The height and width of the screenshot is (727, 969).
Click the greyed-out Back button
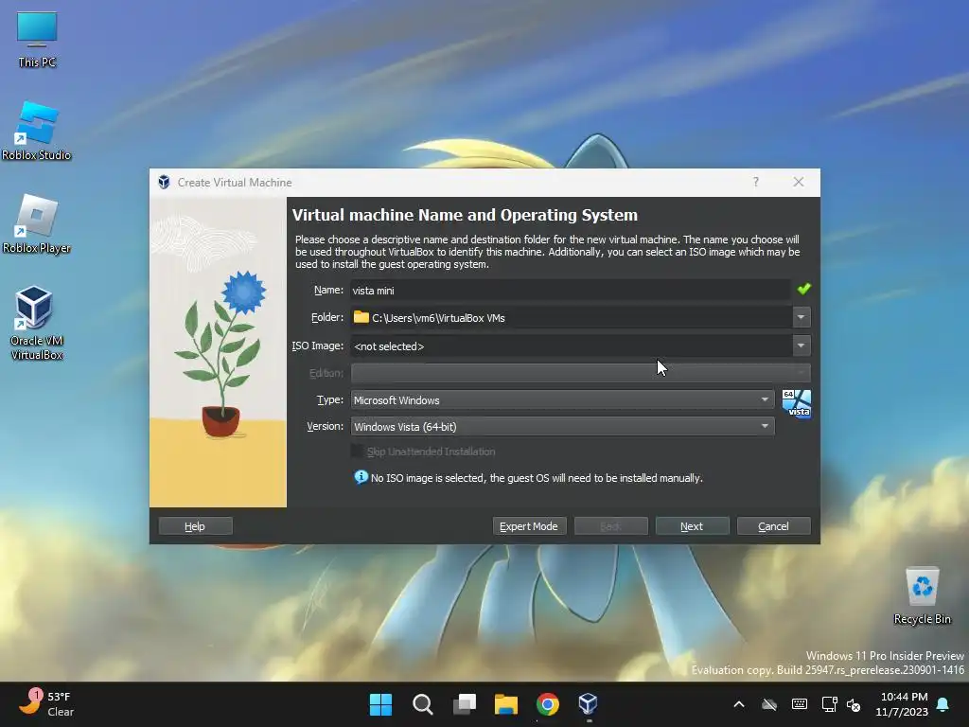click(610, 526)
